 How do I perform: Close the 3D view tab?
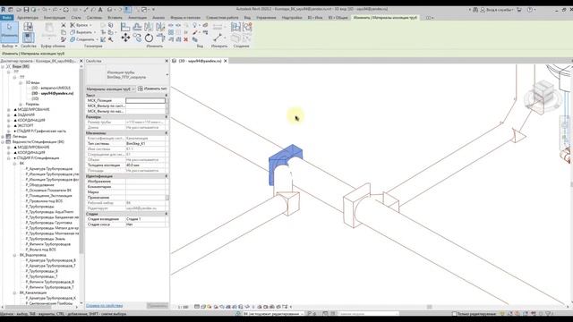(x=226, y=61)
